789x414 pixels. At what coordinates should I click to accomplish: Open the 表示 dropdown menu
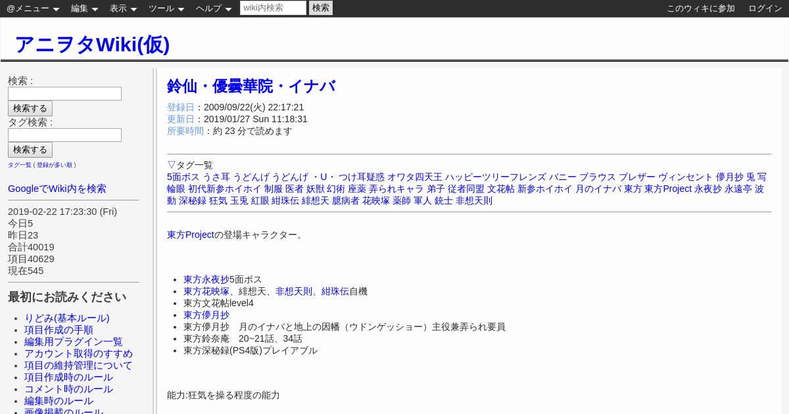[x=124, y=9]
